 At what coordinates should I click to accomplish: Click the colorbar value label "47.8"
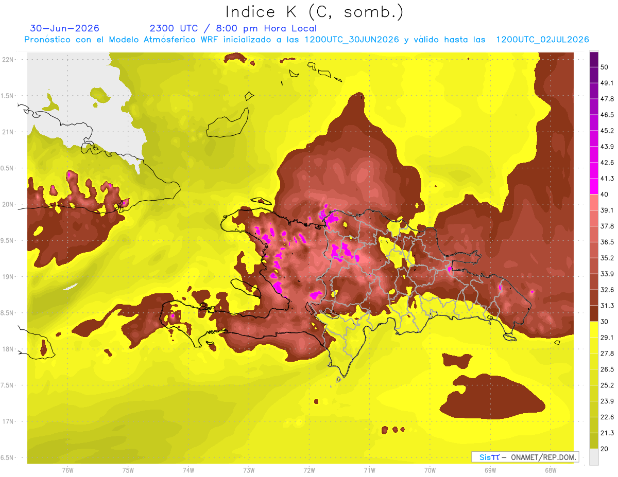[607, 99]
